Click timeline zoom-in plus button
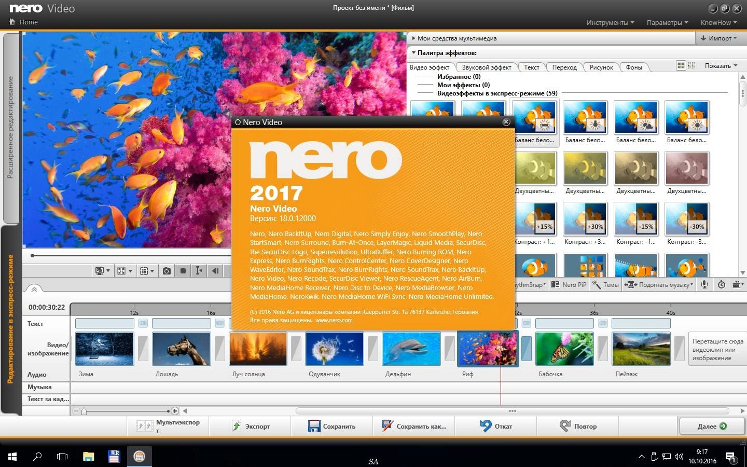The height and width of the screenshot is (467, 747). 175,411
